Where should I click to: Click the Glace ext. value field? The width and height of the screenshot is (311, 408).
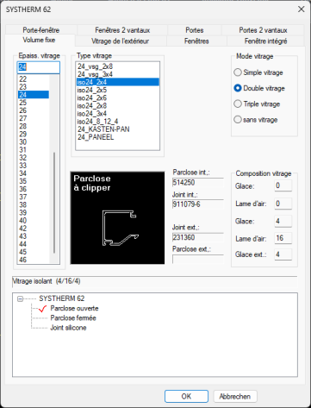coord(283,254)
